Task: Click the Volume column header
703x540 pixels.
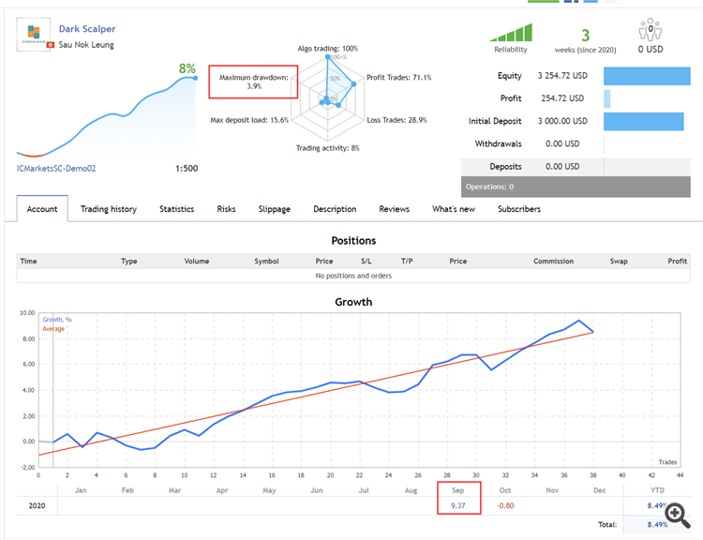Action: (197, 261)
